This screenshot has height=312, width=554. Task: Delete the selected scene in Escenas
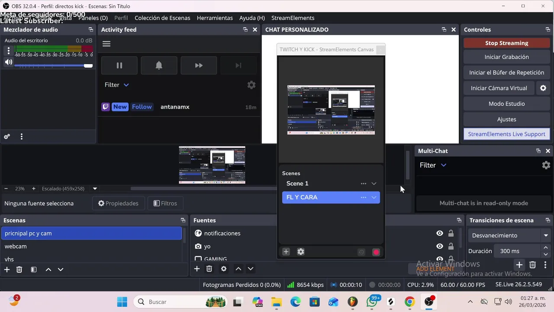19,270
